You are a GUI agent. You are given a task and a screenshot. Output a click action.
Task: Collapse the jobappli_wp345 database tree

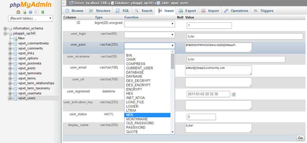[5, 33]
